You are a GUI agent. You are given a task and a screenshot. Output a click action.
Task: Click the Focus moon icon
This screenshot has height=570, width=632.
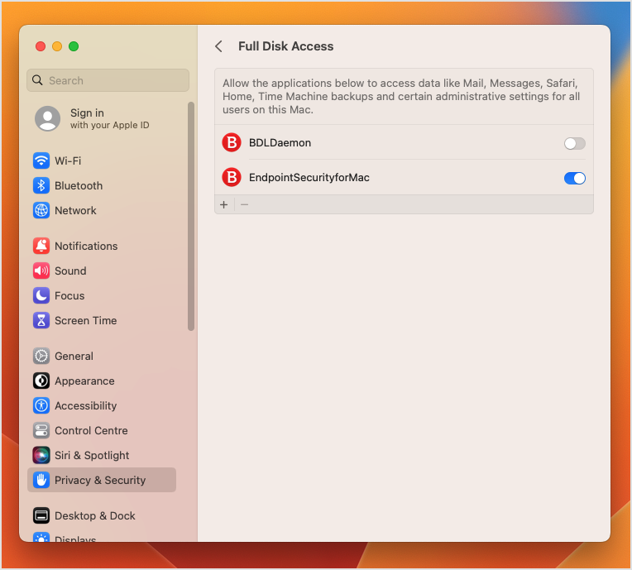coord(41,295)
